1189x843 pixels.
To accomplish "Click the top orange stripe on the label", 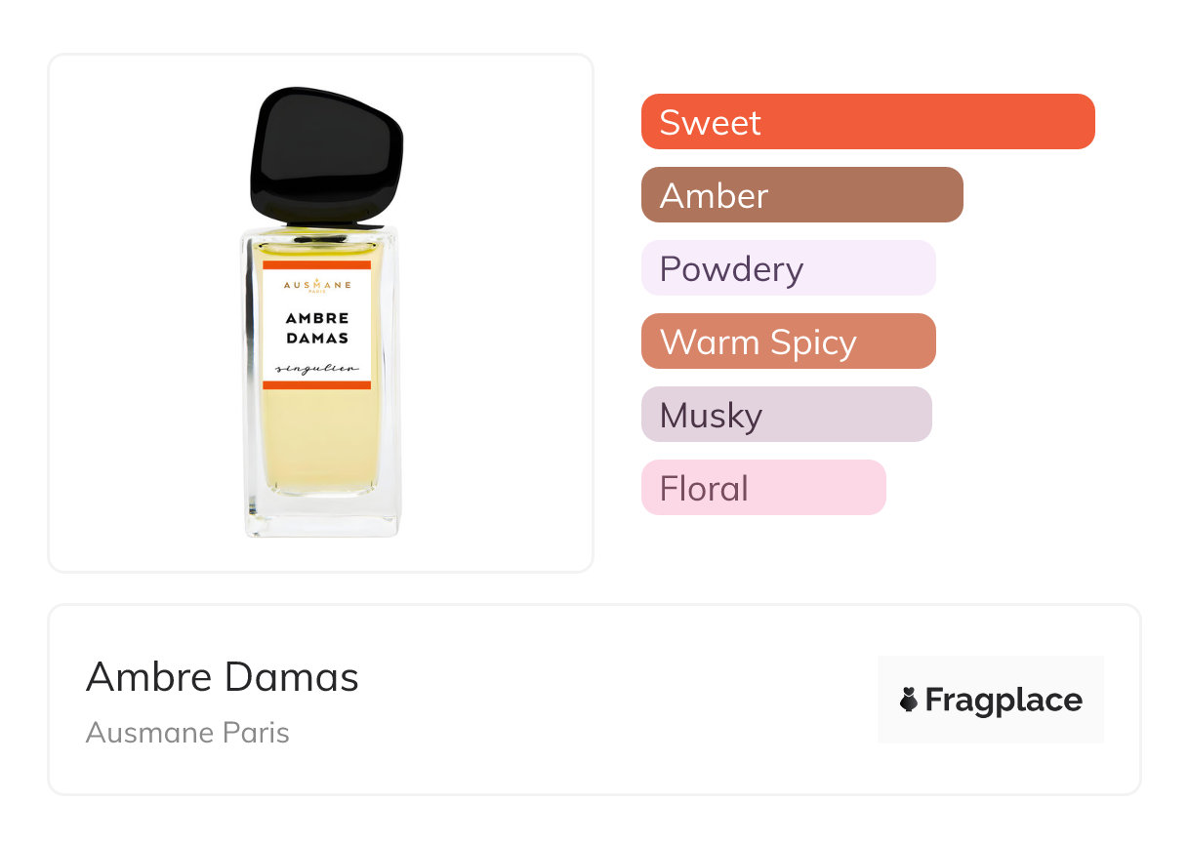I will (317, 264).
